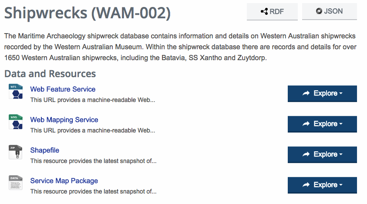Click the ZIP shapefile icon
This screenshot has width=367, height=204.
tap(16, 153)
